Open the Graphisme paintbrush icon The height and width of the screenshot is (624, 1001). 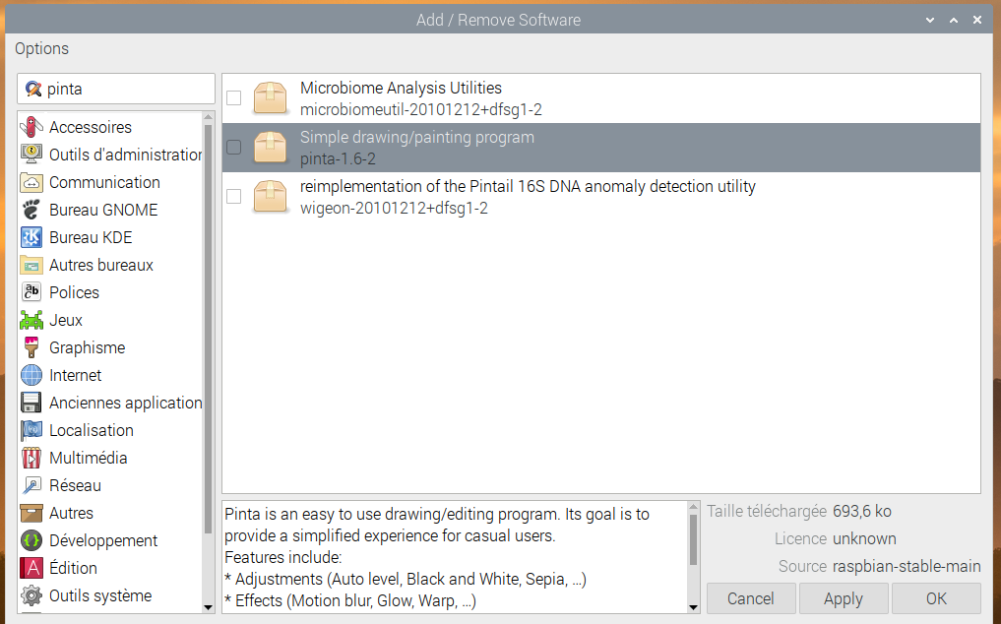31,347
